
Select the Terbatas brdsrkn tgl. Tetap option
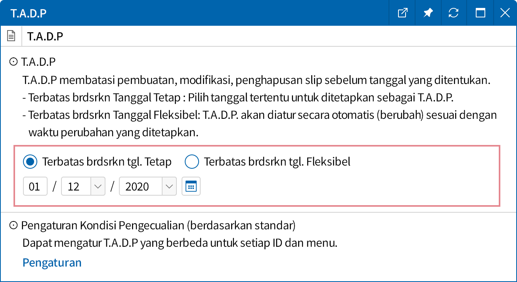30,162
